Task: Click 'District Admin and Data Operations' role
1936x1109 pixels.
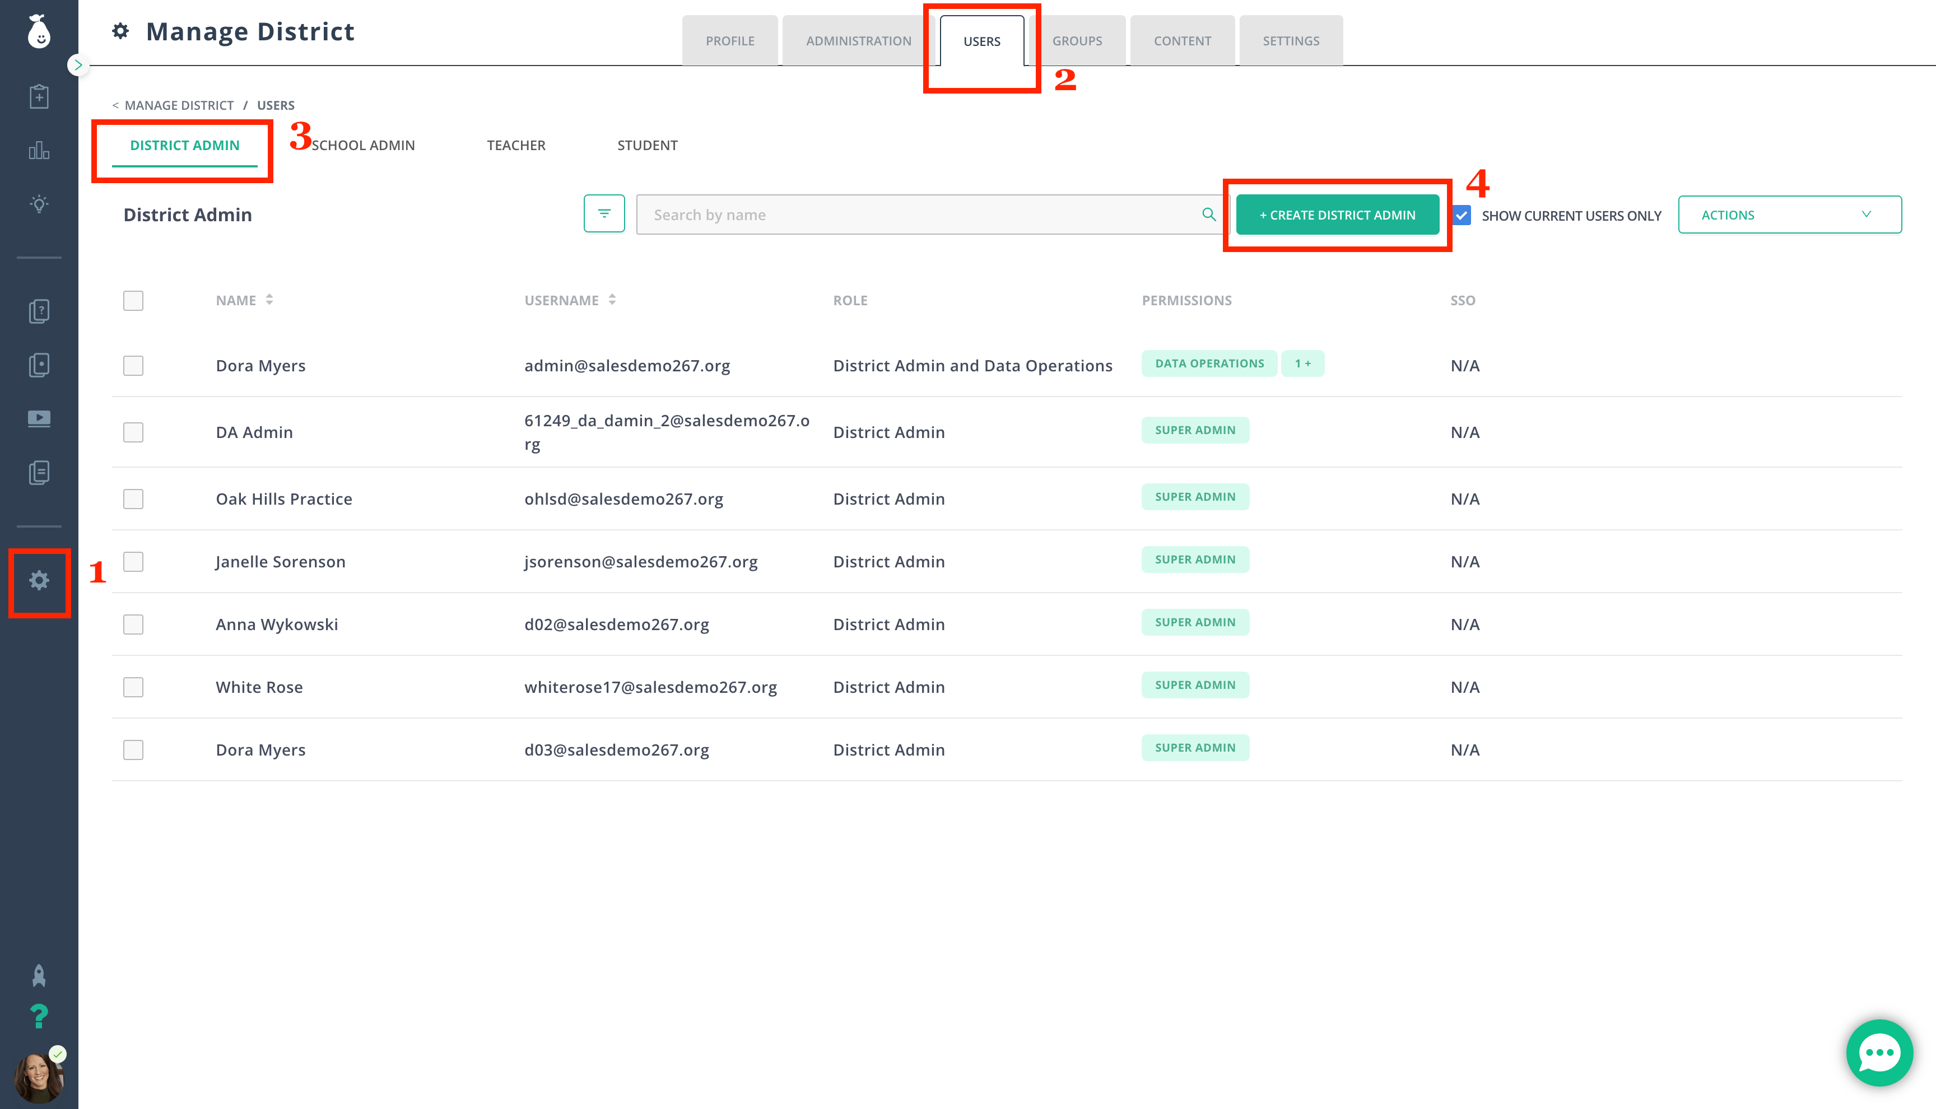Action: (x=972, y=366)
